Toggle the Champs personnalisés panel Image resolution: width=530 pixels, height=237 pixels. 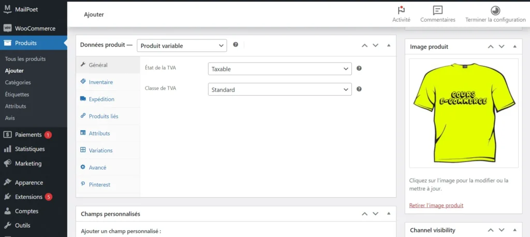point(389,214)
